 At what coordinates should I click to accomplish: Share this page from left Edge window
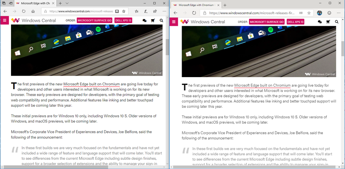point(155,11)
